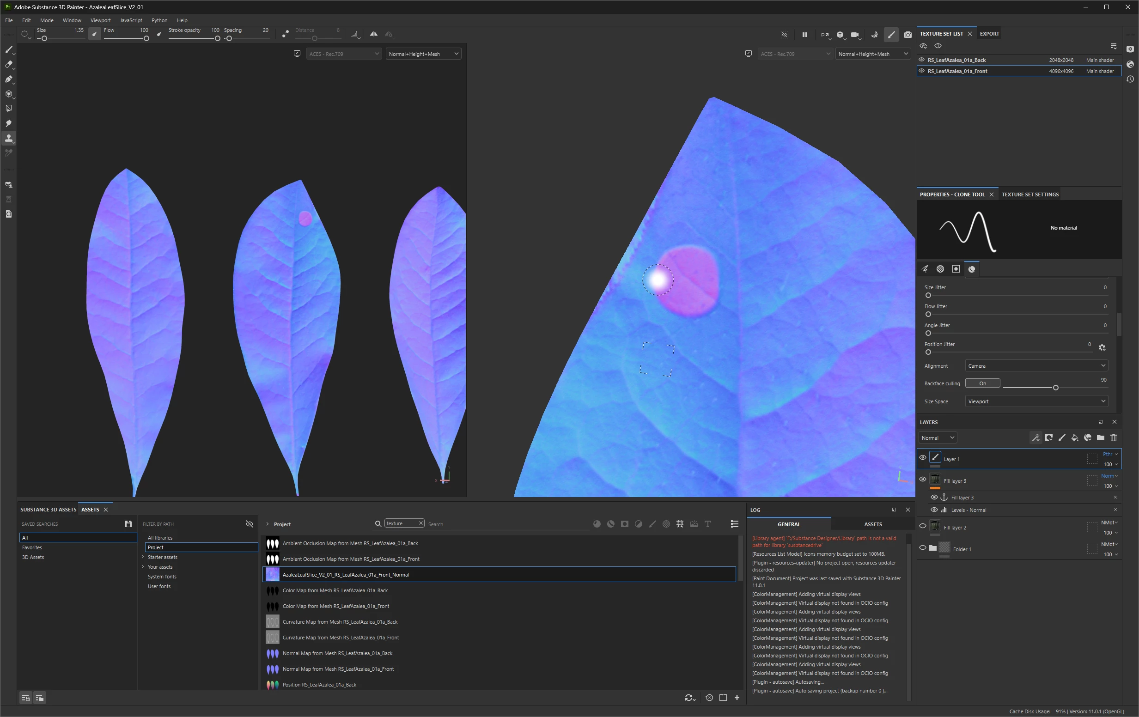Select the Eraser tool
The image size is (1139, 717).
(8, 64)
